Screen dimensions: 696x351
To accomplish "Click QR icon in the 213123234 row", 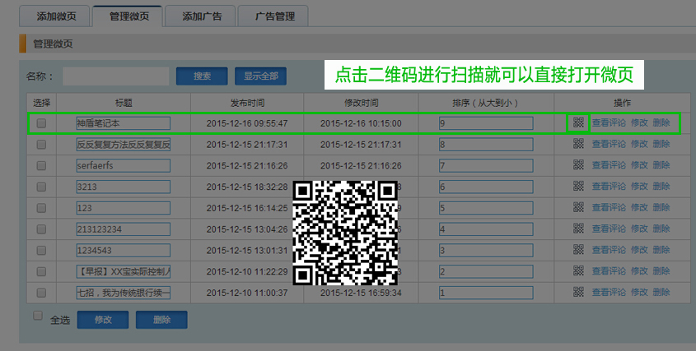I will [578, 229].
